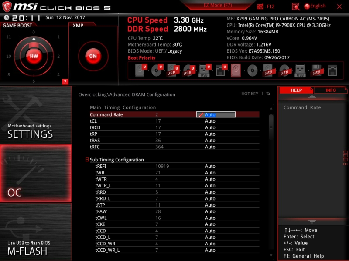Select the legacy USB floppy boot icon
349x261 pixels.
point(316,70)
